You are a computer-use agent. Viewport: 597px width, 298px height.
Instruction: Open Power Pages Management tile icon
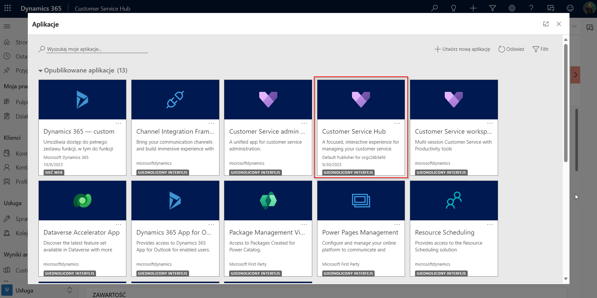pos(361,201)
